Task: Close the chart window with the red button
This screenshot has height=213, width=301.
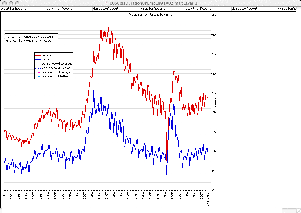Action: [x=4, y=3]
